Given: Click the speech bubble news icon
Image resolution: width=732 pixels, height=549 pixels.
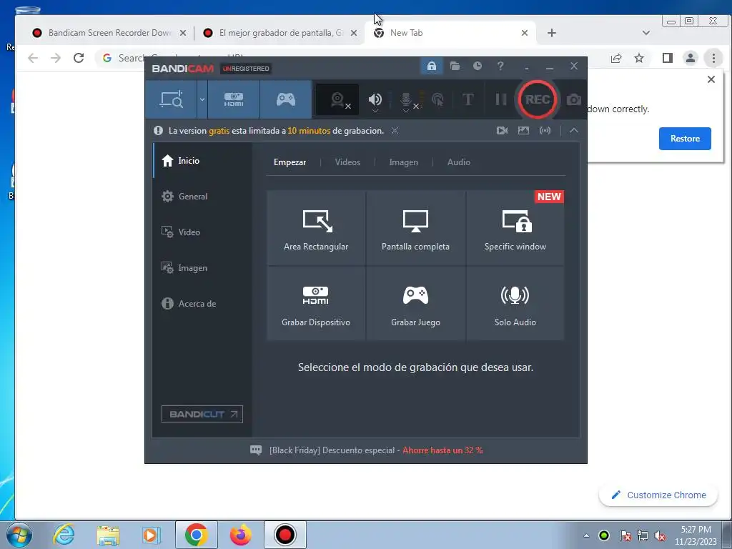Looking at the screenshot, I should 256,450.
